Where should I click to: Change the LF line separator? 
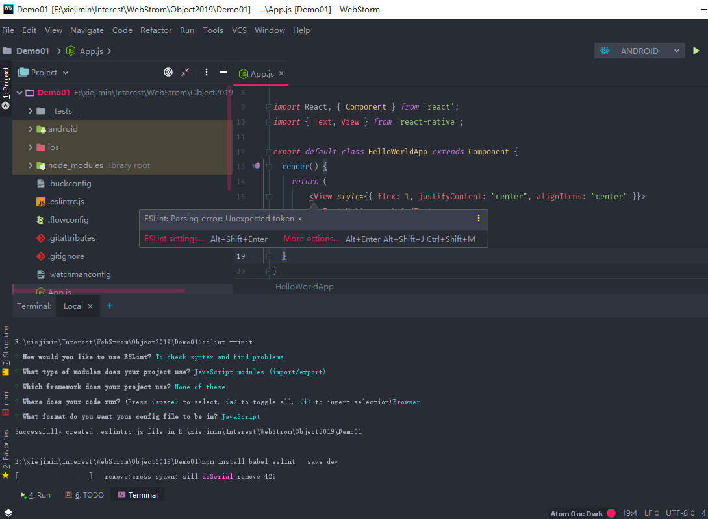pyautogui.click(x=651, y=513)
